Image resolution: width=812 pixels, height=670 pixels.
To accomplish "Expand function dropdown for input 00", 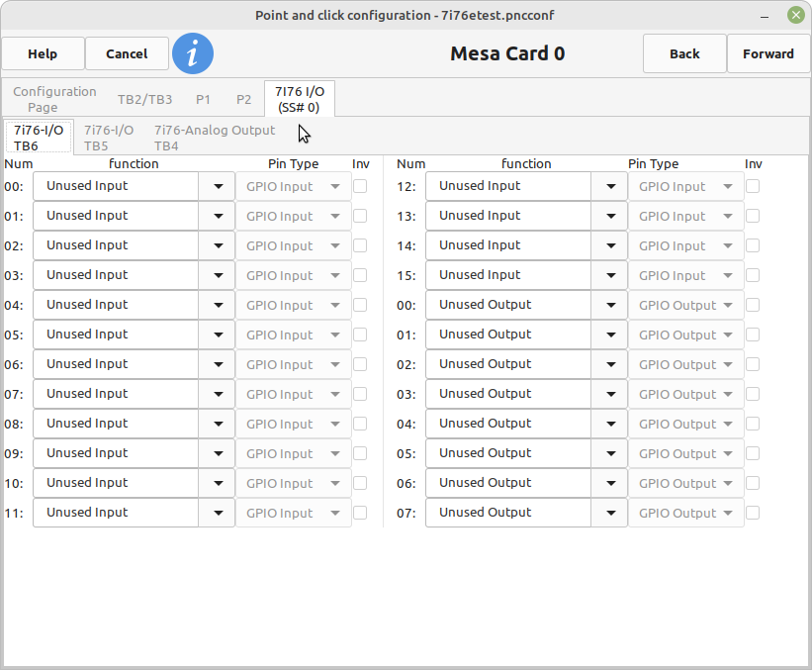I will pos(217,186).
